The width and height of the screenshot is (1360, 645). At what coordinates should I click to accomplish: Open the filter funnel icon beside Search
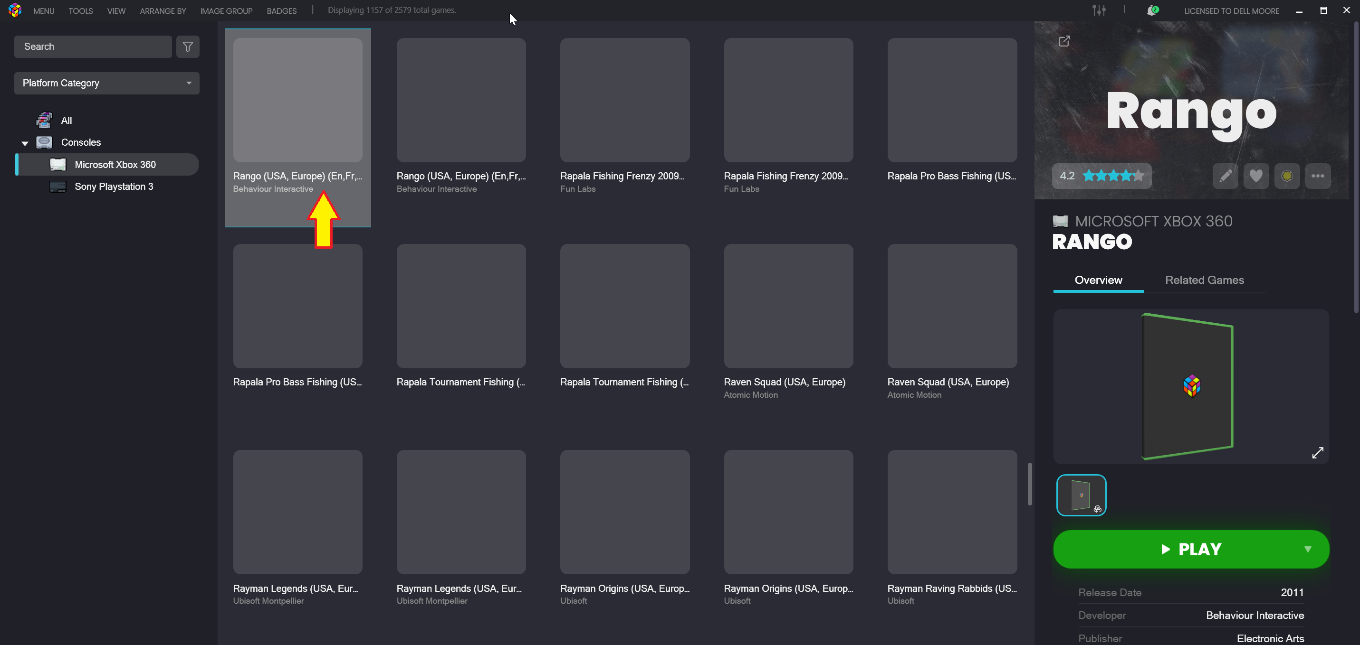pos(187,47)
